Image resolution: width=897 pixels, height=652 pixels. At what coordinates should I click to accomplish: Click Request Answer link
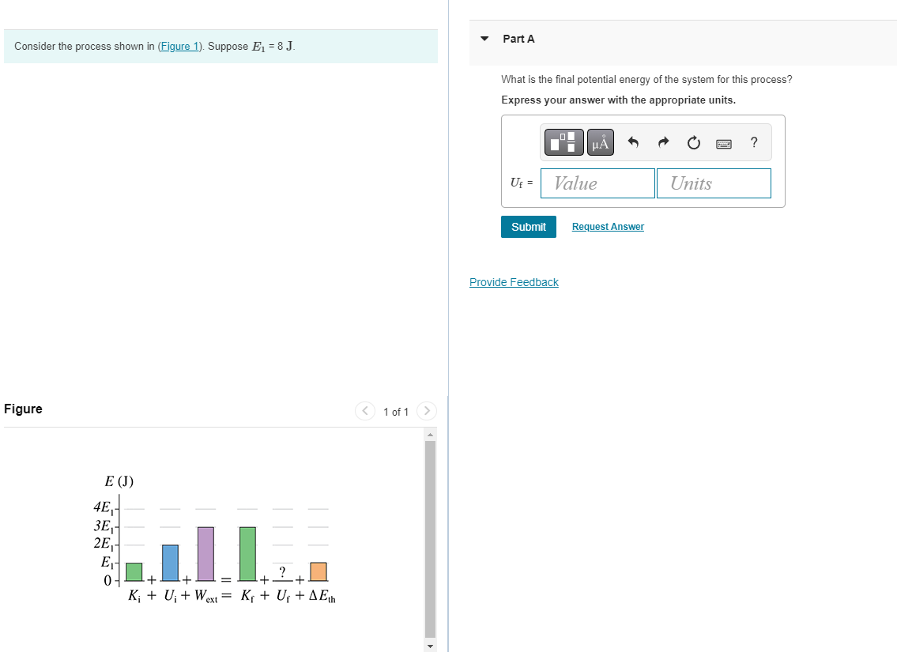coord(608,227)
